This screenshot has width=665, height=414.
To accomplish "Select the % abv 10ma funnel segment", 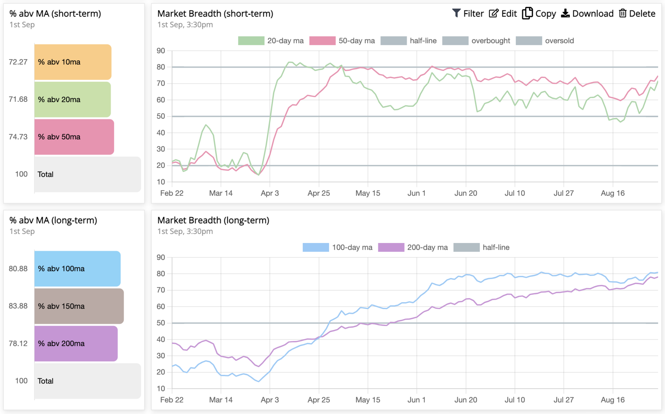I will click(73, 62).
